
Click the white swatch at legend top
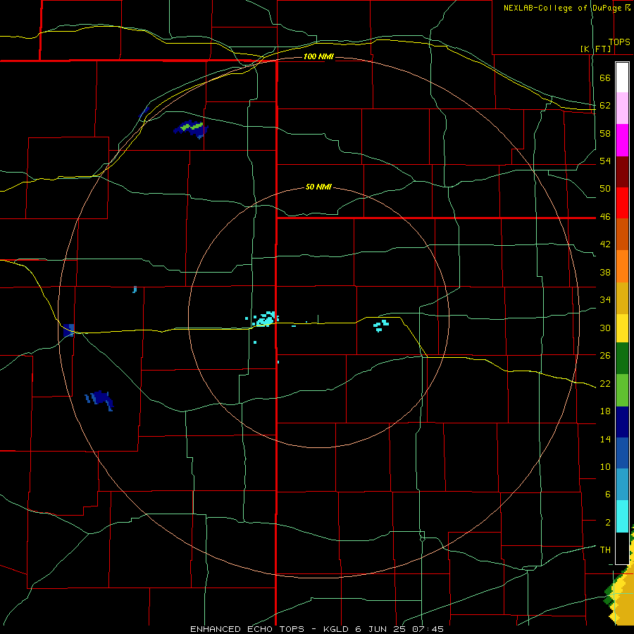(x=622, y=77)
